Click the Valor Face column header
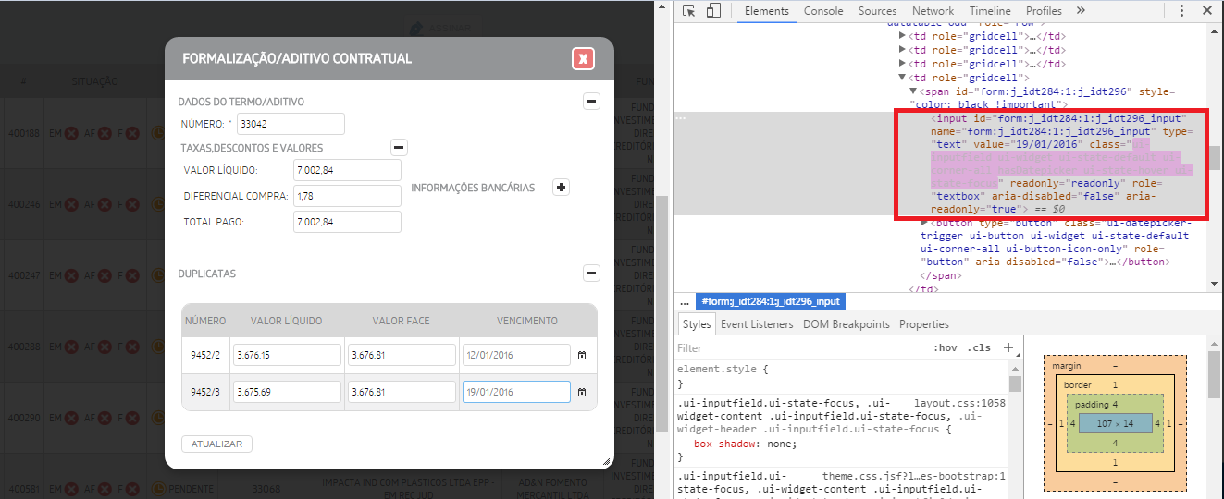Image resolution: width=1224 pixels, height=499 pixels. point(401,321)
